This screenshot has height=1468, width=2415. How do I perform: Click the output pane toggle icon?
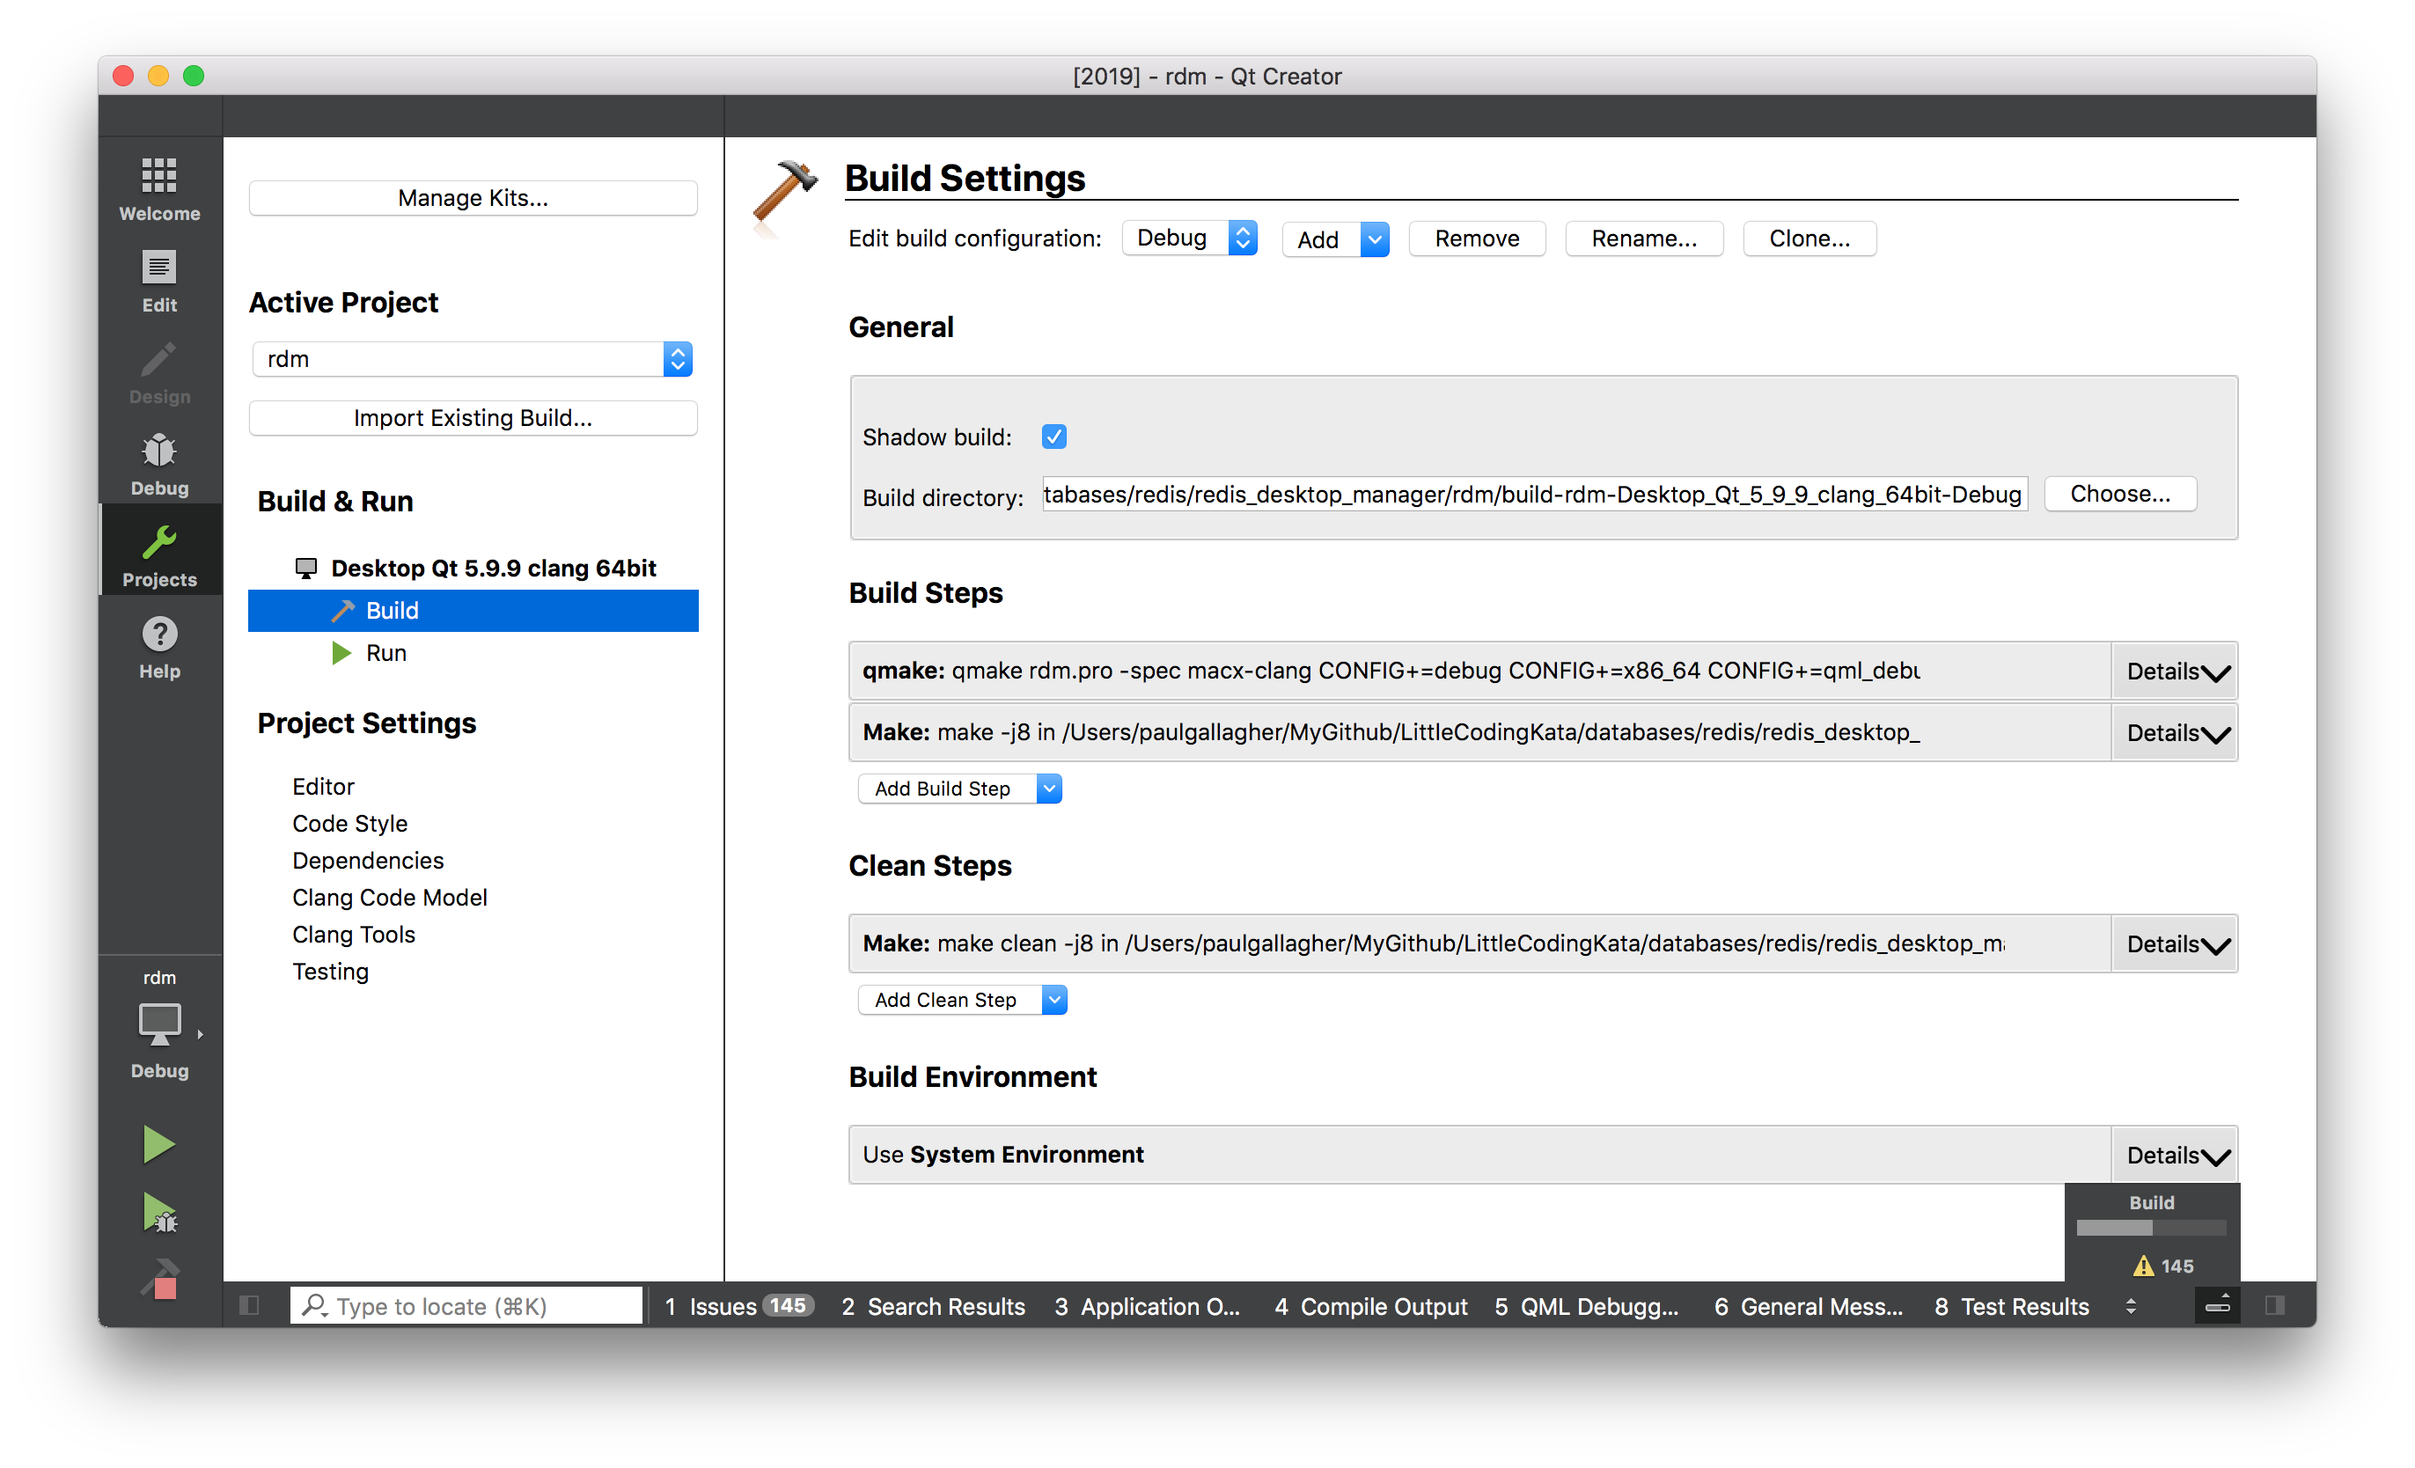(x=2216, y=1305)
